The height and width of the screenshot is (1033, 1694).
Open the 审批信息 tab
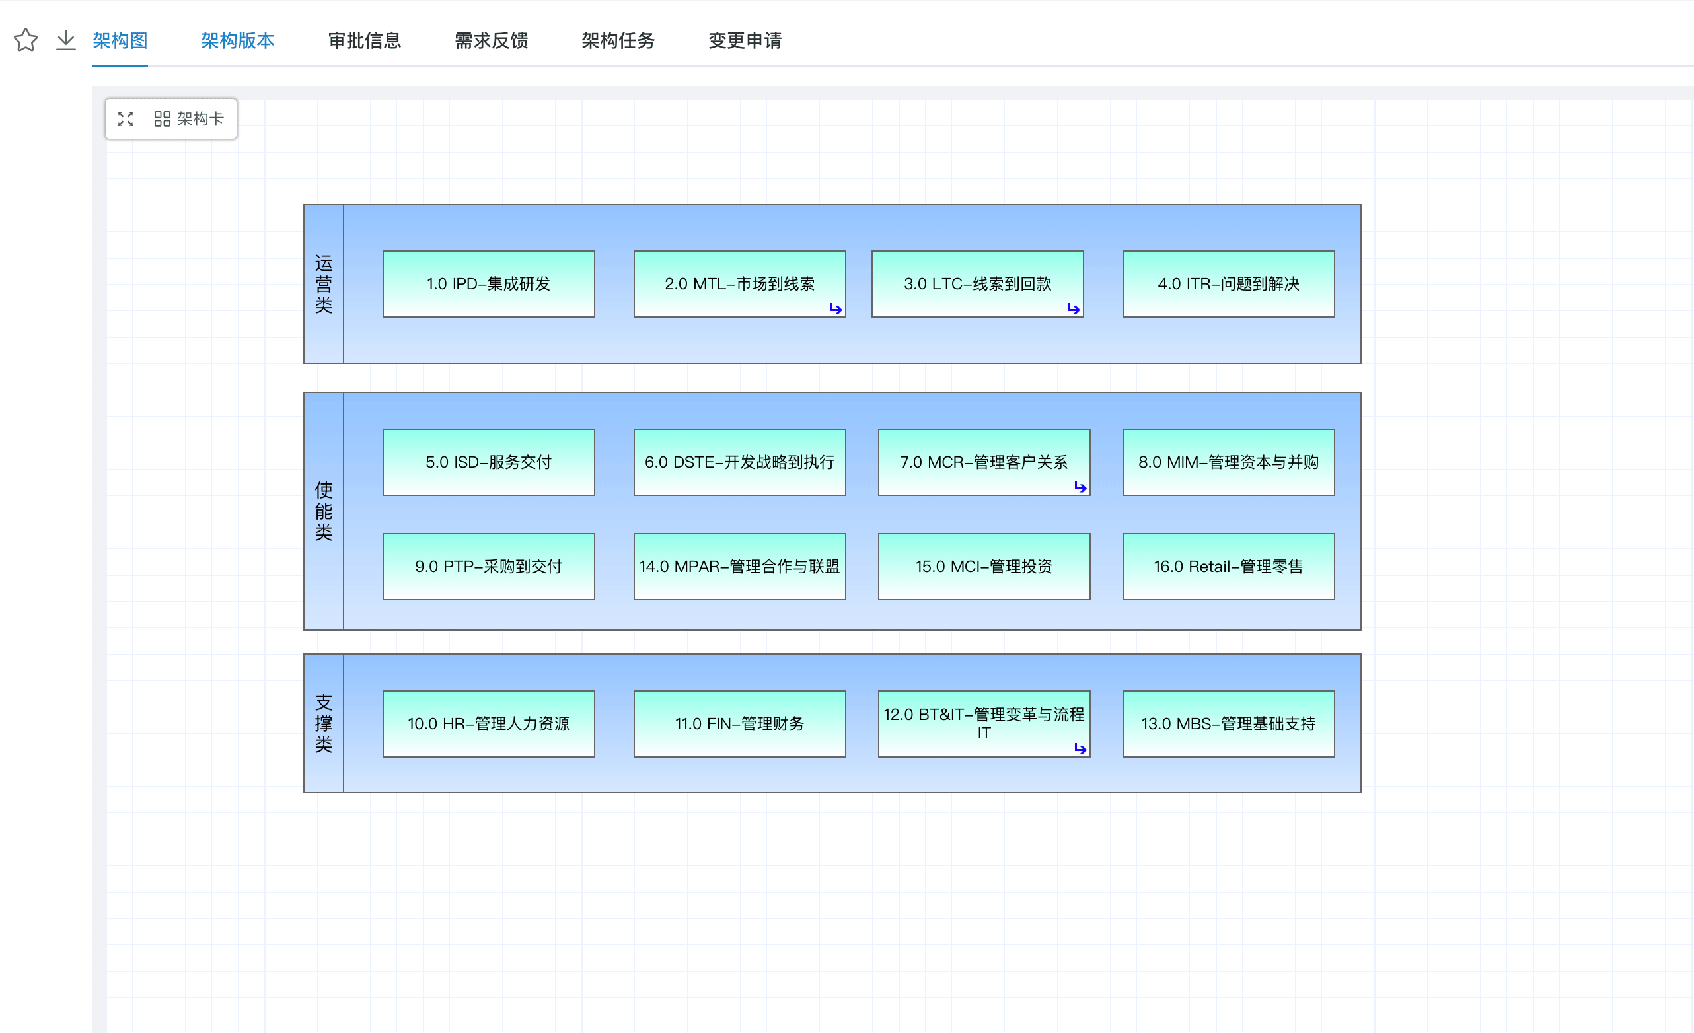tap(365, 40)
